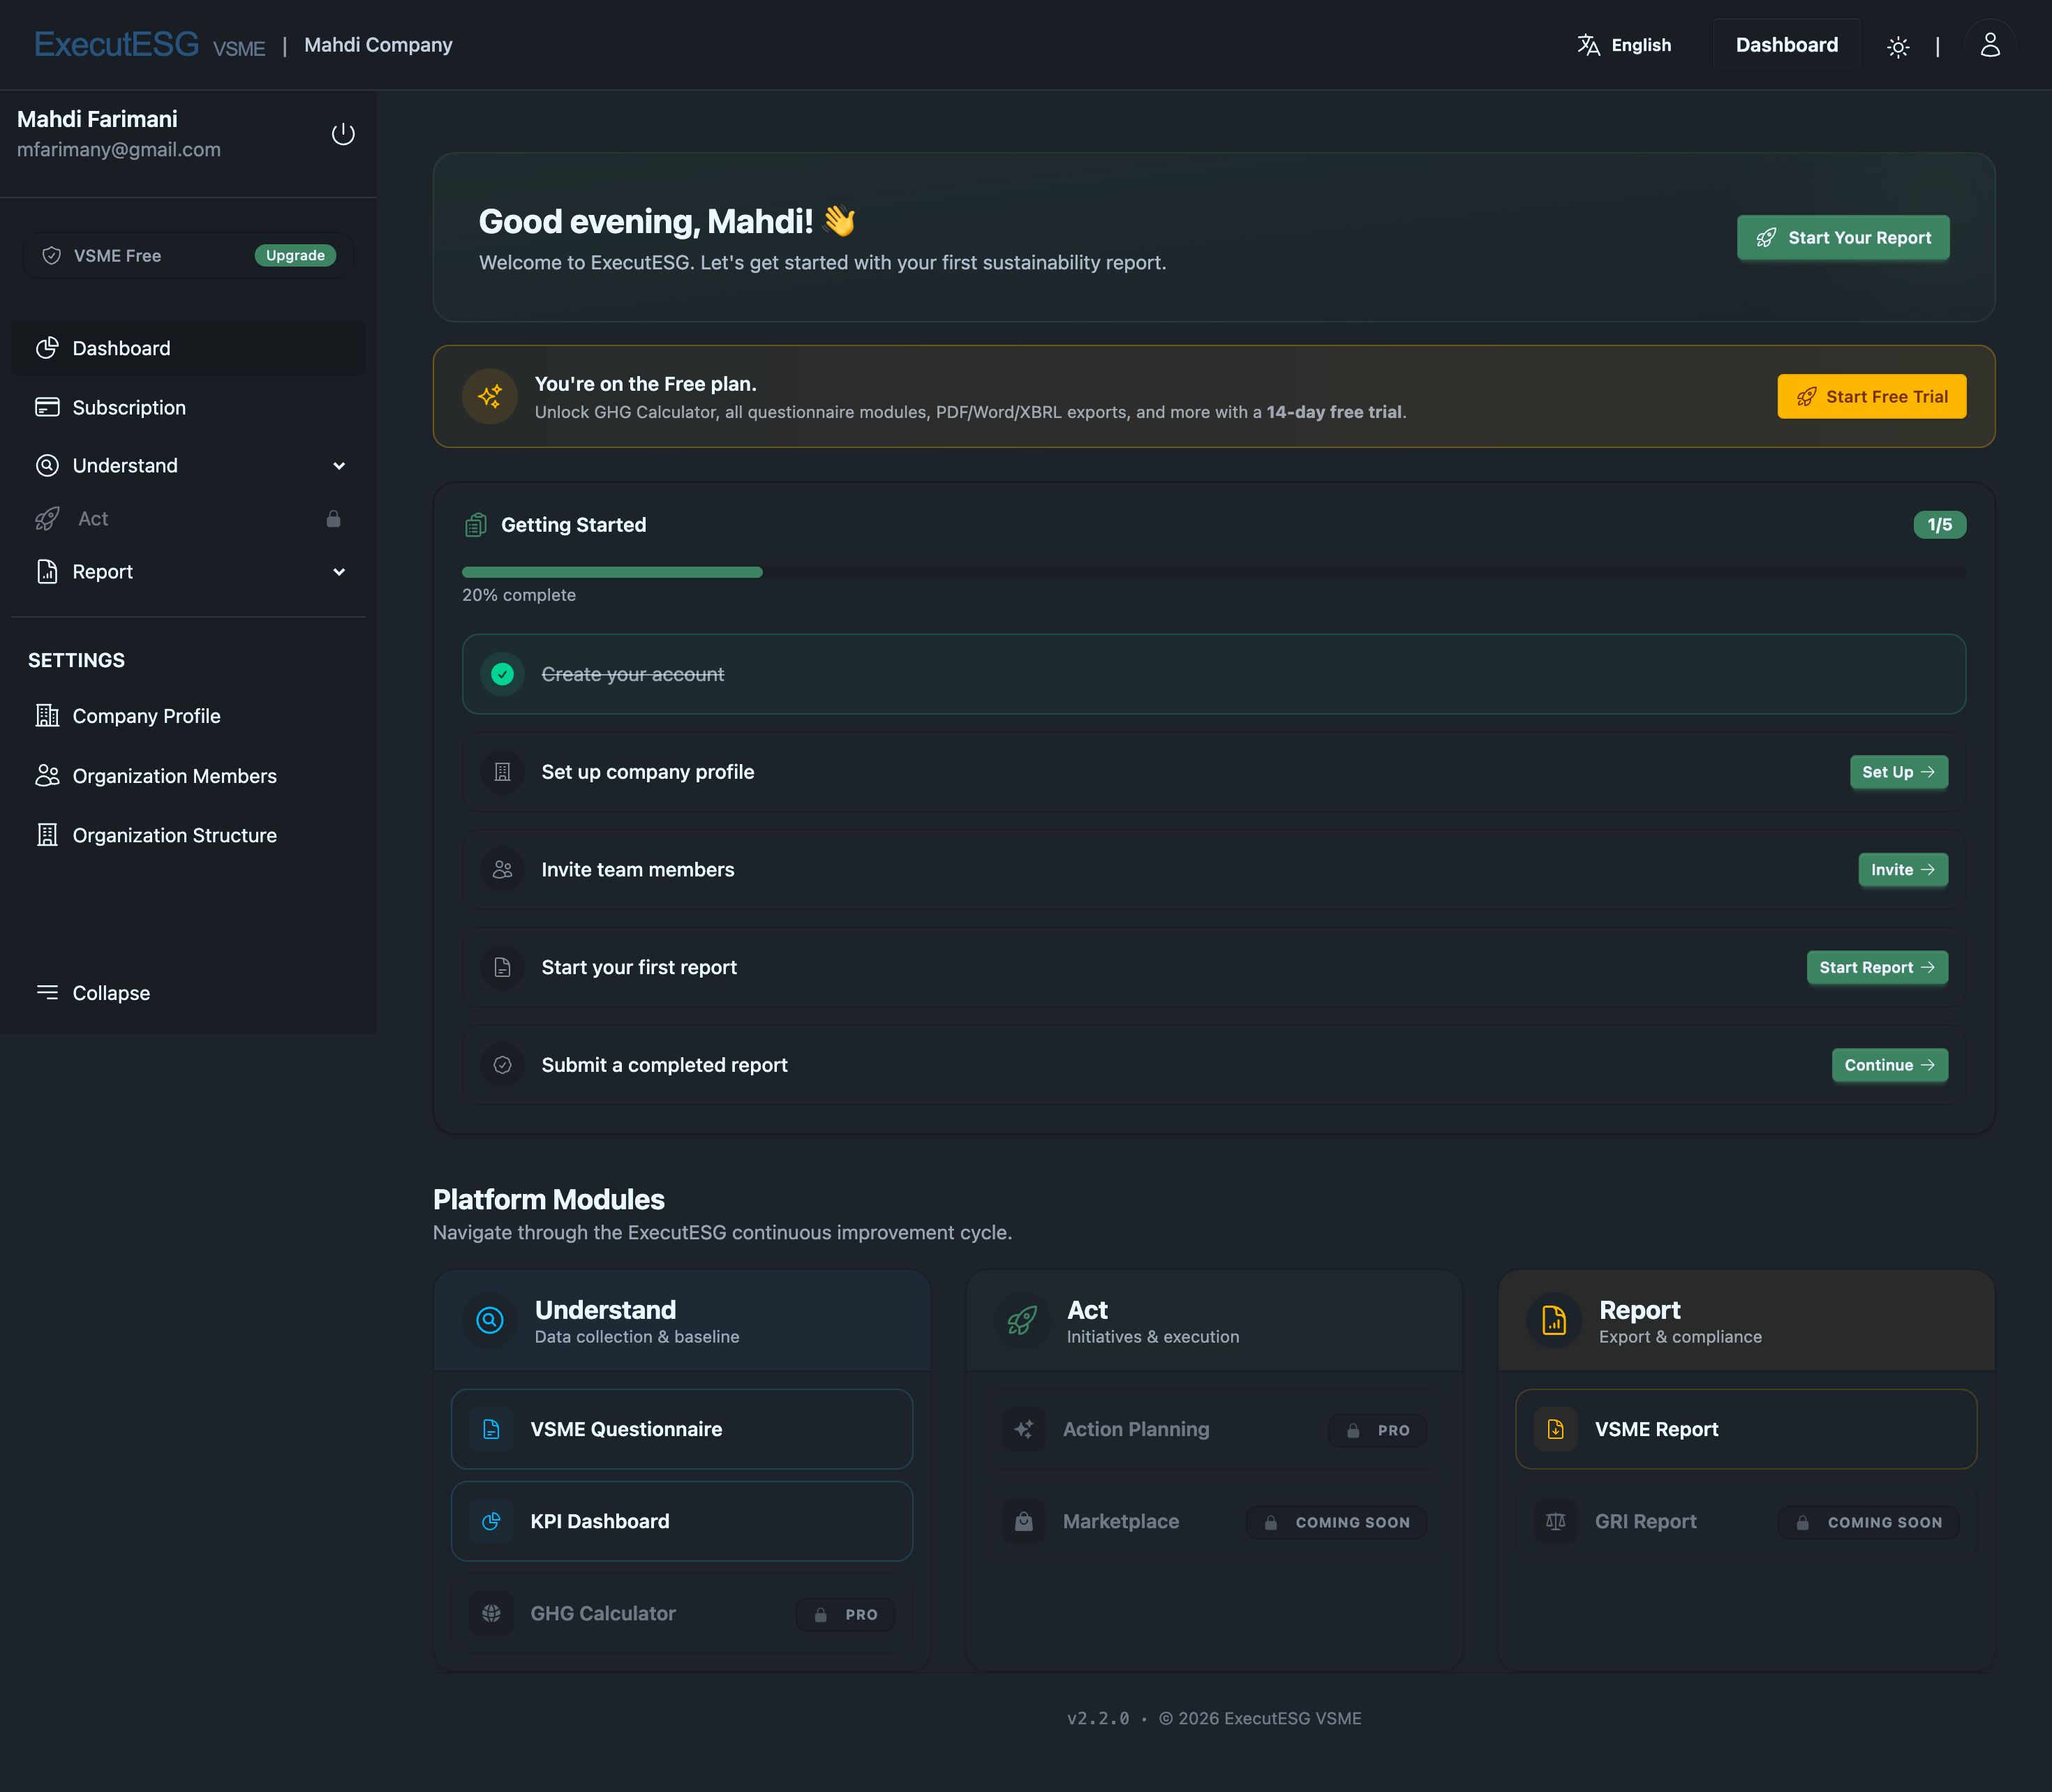Click the Upgrade badge
The height and width of the screenshot is (1792, 2052).
click(295, 255)
